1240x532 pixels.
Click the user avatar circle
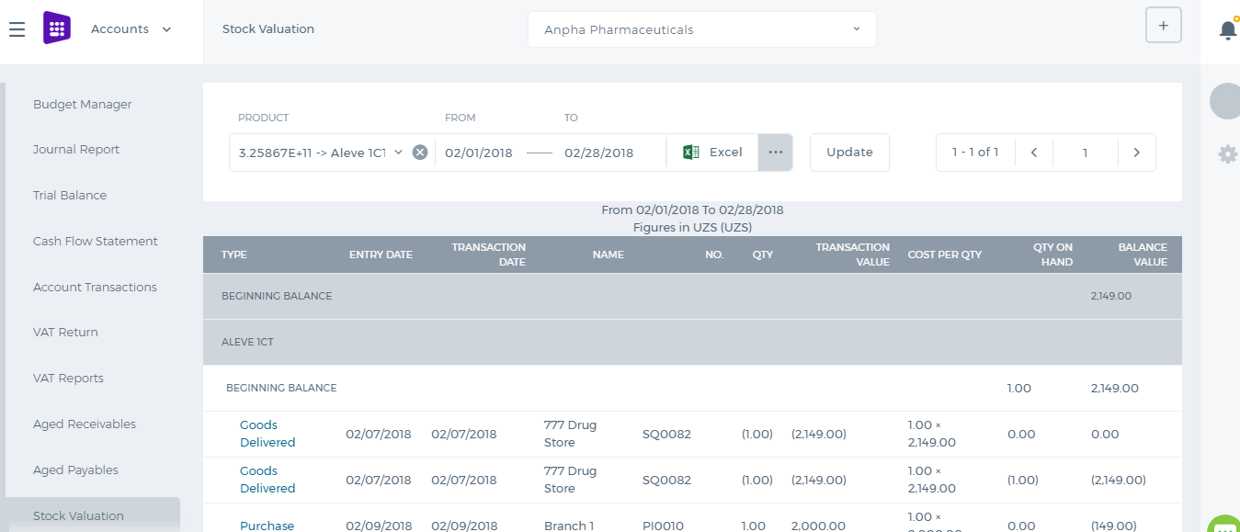pos(1226,101)
